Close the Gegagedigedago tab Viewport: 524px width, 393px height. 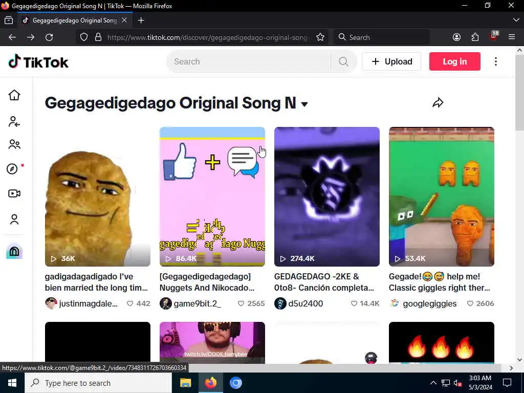(124, 20)
